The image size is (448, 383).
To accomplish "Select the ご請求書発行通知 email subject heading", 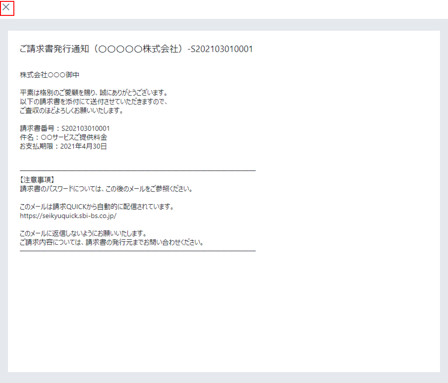I will [136, 49].
